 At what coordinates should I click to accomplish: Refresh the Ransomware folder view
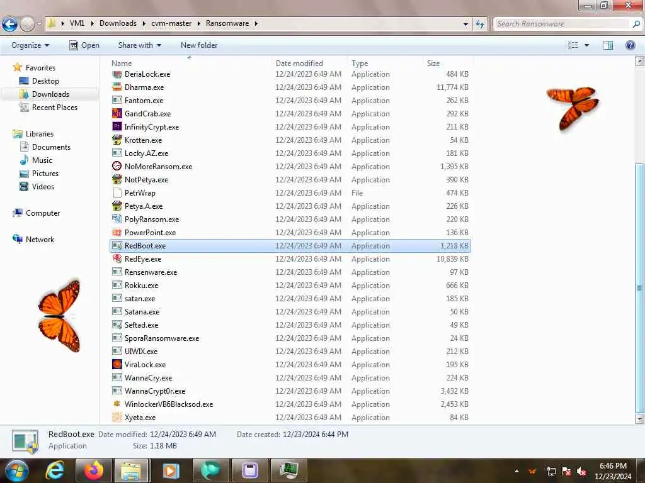(479, 24)
